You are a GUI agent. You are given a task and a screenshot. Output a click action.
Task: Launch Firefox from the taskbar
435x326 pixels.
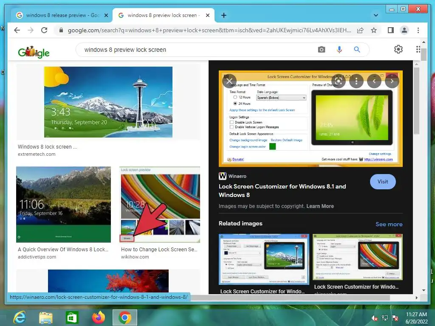99,318
